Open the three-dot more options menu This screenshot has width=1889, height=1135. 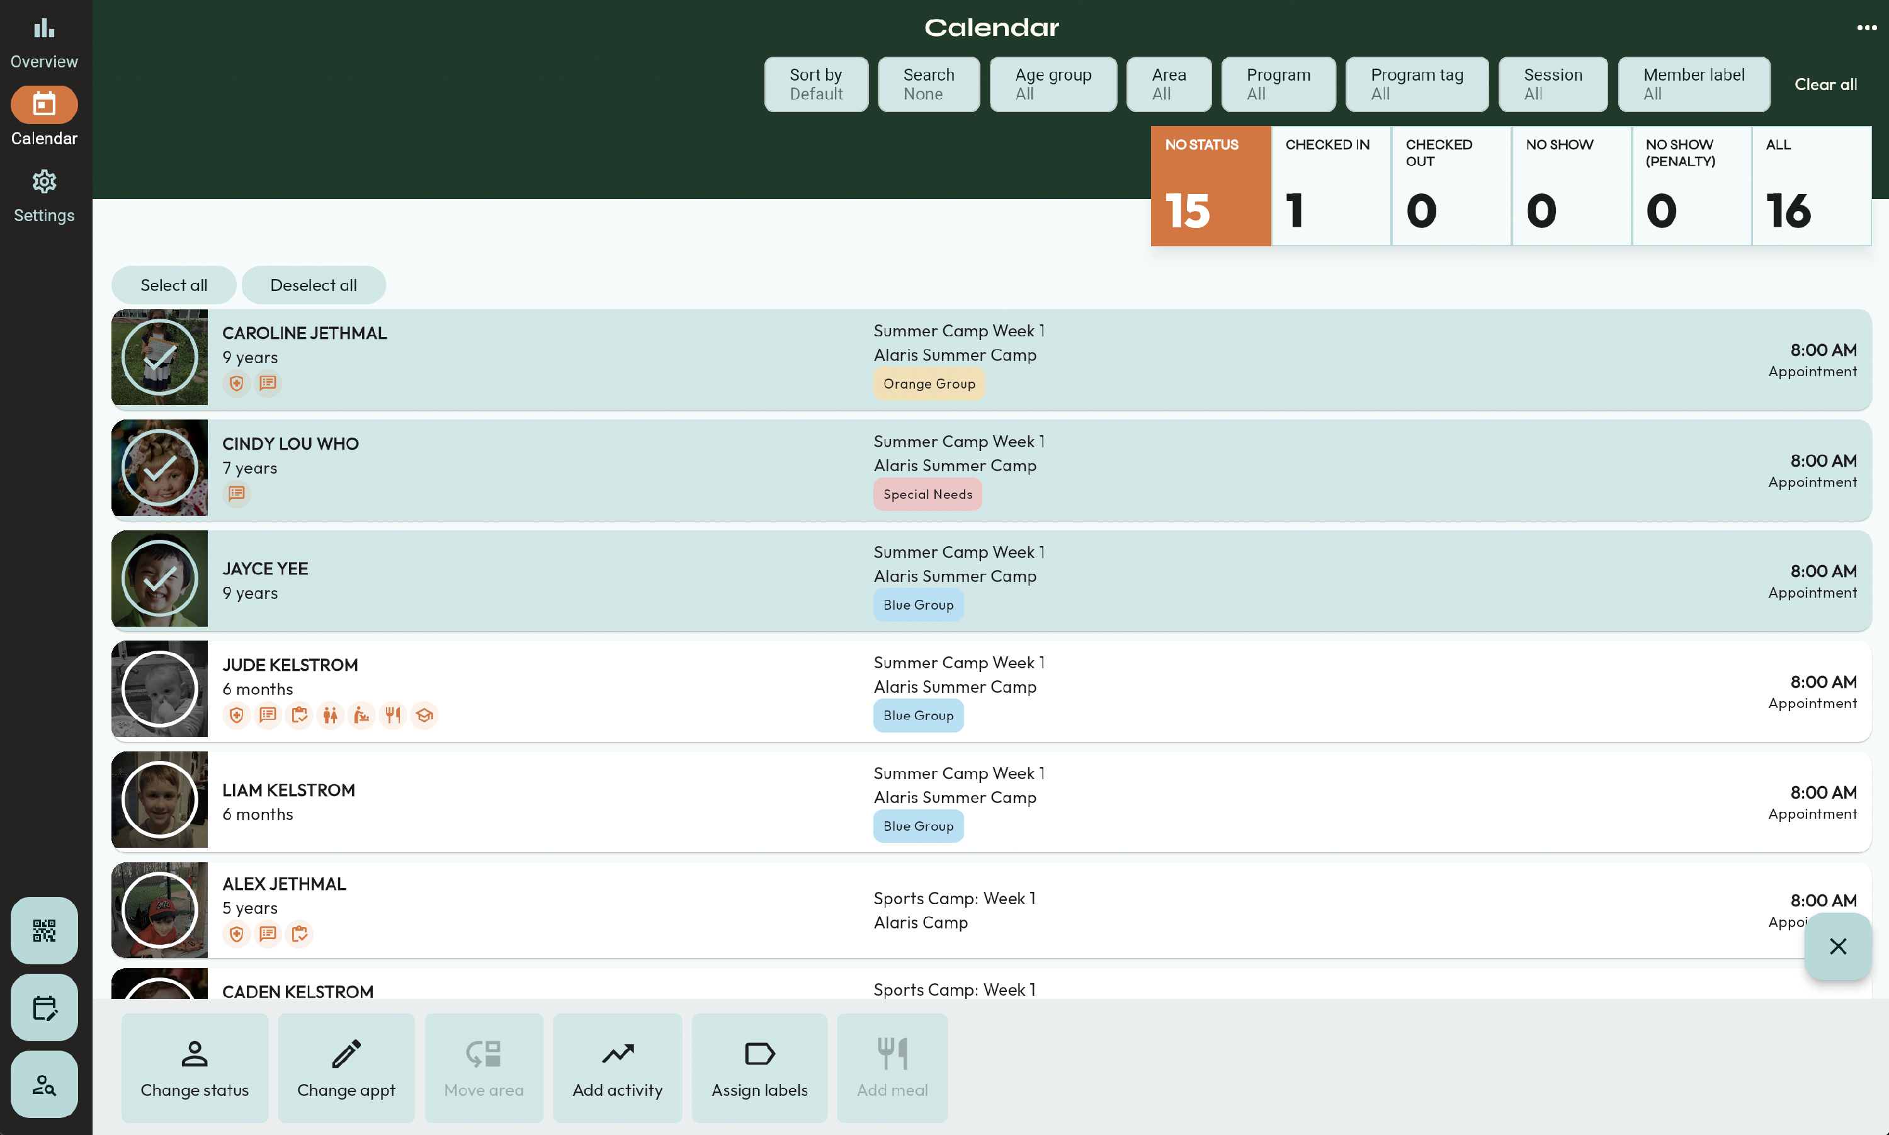1866,28
